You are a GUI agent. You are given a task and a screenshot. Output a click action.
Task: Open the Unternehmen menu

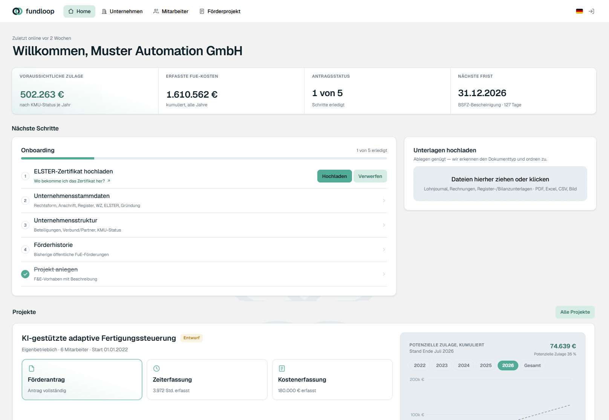122,11
